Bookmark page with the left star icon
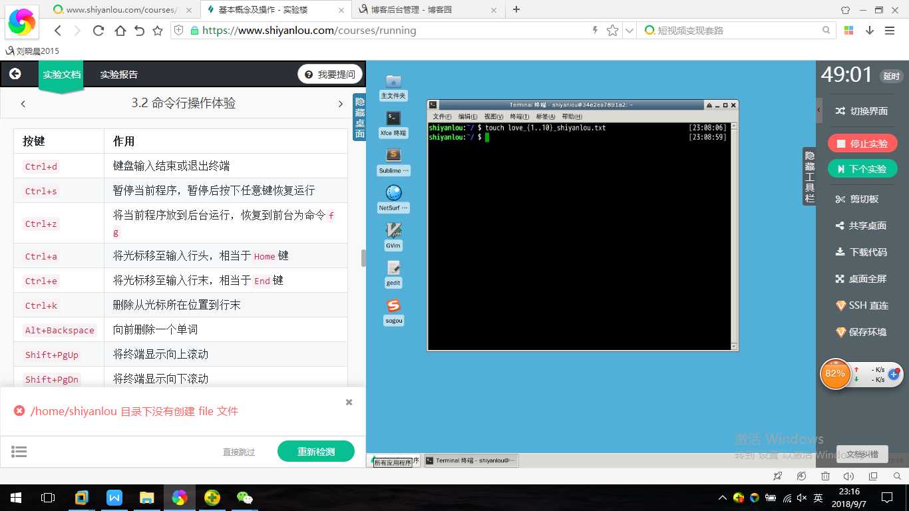The height and width of the screenshot is (511, 909). click(158, 31)
